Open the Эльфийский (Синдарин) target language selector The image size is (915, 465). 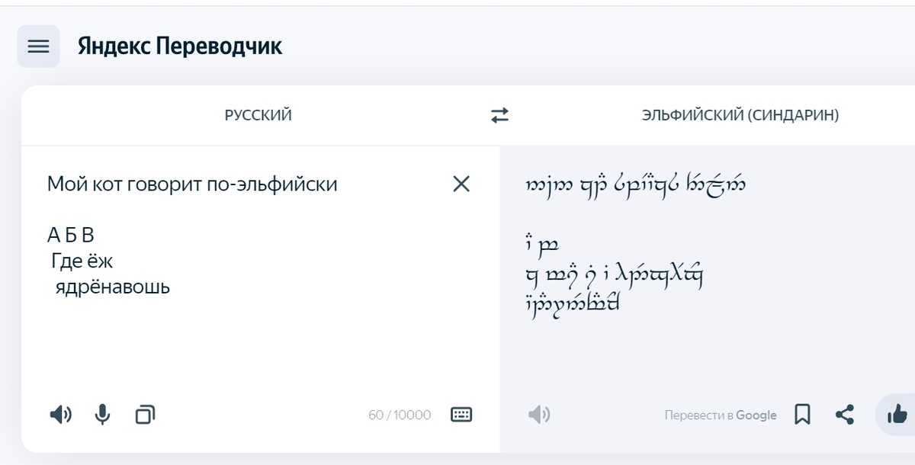click(740, 115)
